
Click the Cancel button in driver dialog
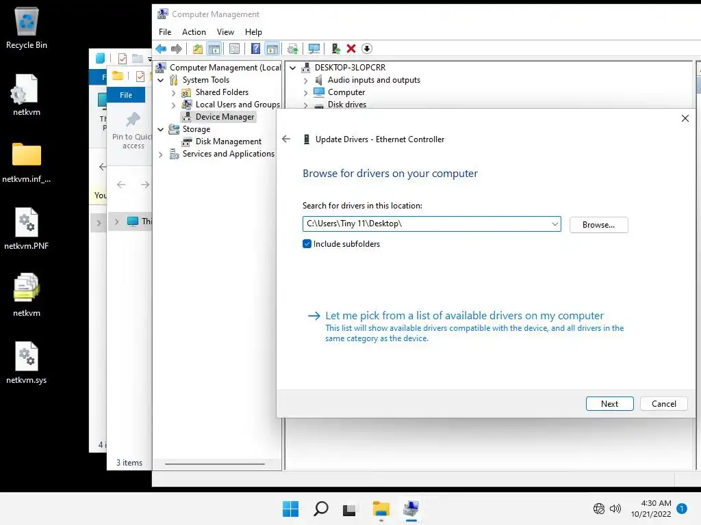click(x=663, y=403)
